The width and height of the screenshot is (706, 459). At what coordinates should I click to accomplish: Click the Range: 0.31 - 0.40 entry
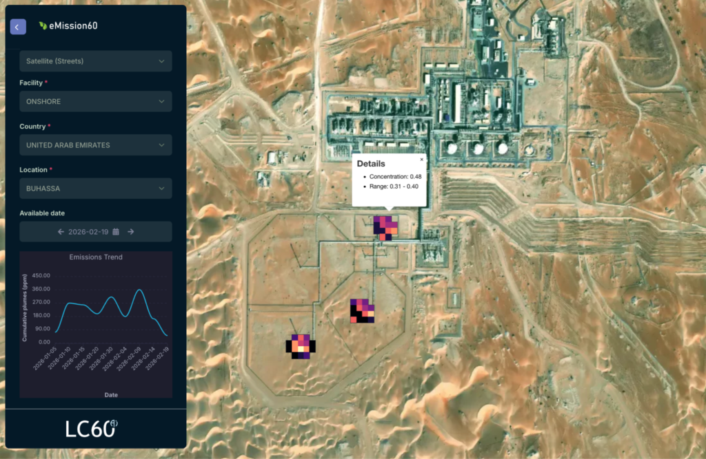point(394,186)
